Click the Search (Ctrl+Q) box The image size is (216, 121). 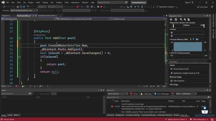click(x=112, y=2)
